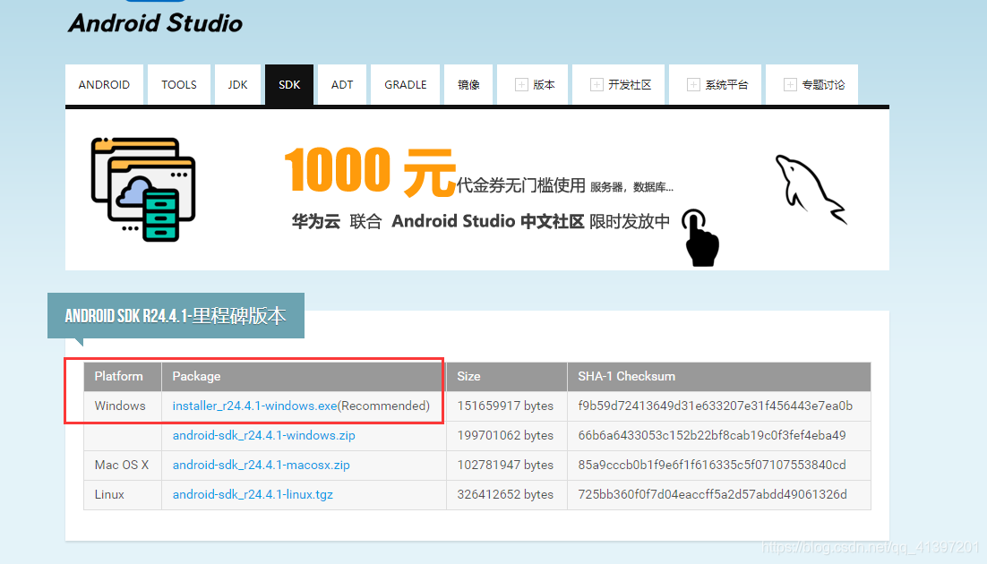Viewport: 987px width, 564px height.
Task: Open the ANDROID tab
Action: [104, 84]
